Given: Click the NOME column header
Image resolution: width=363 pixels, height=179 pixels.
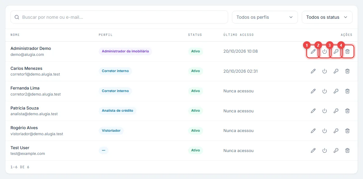Looking at the screenshot, I should (x=15, y=35).
